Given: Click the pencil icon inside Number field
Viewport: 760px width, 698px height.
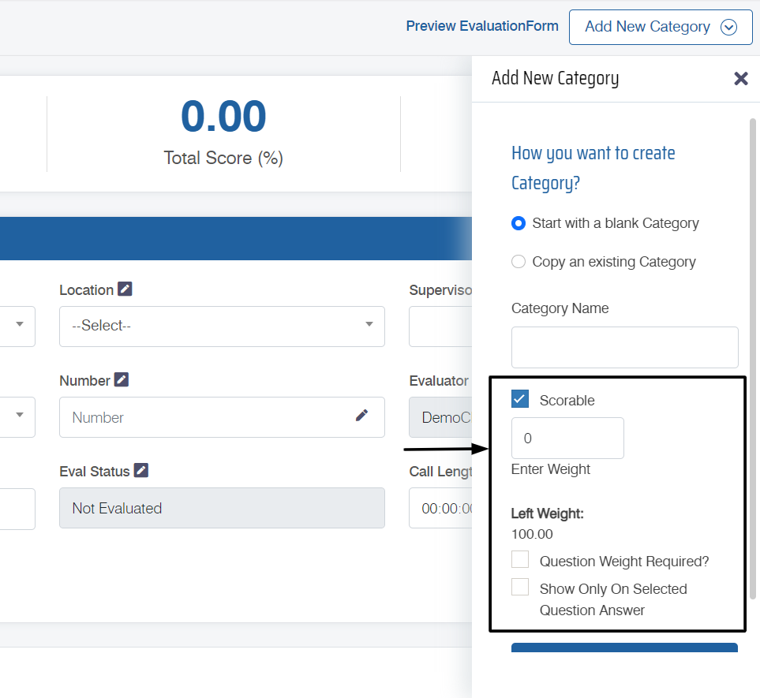Looking at the screenshot, I should tap(361, 416).
